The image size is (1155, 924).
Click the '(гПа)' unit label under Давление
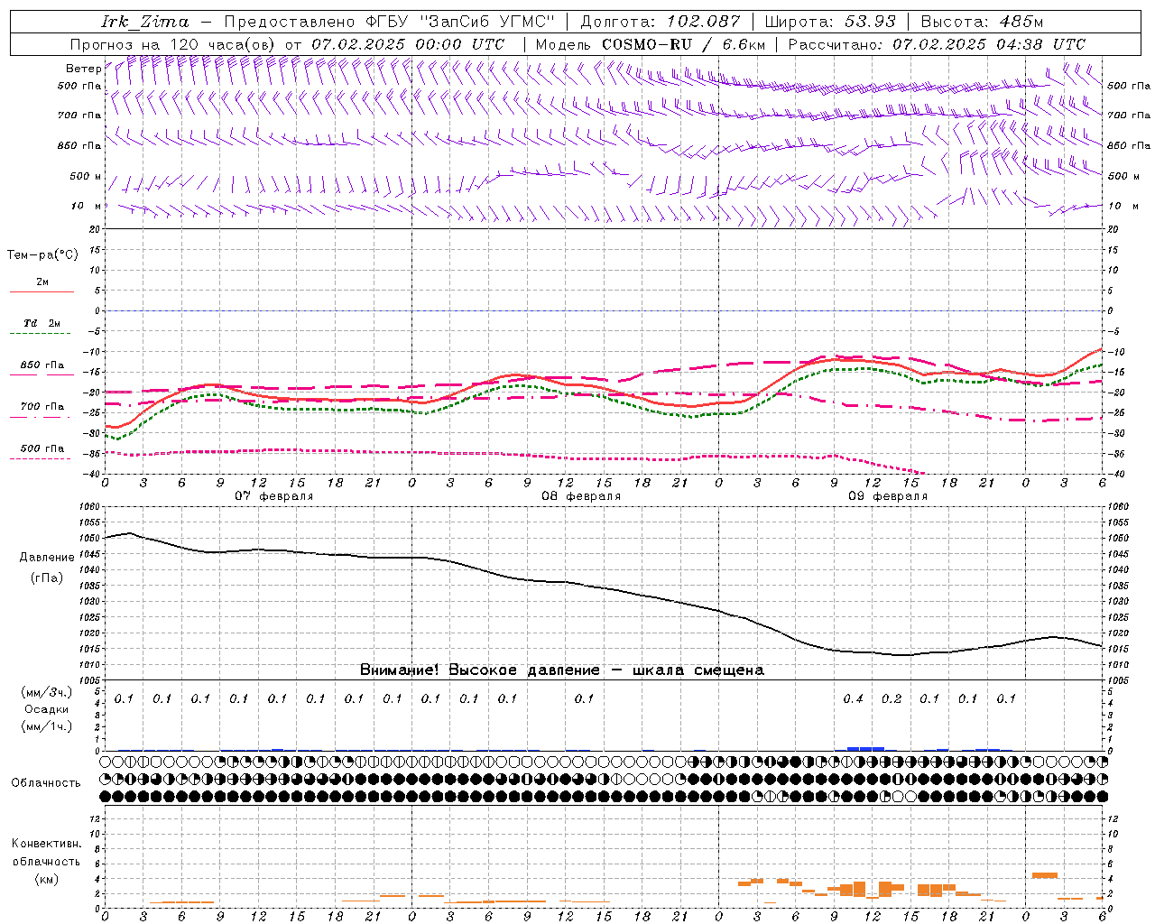pyautogui.click(x=47, y=577)
